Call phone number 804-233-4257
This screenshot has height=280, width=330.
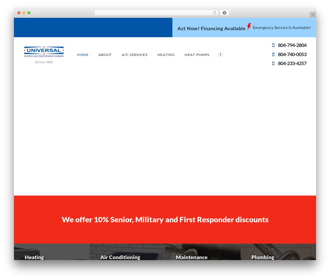(x=292, y=64)
